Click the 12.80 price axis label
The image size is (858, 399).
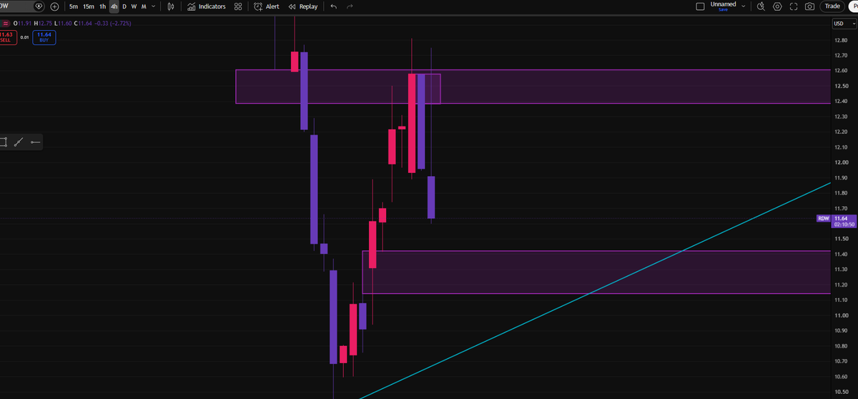point(840,40)
